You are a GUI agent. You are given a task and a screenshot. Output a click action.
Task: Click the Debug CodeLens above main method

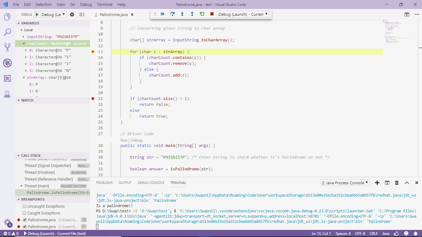pyautogui.click(x=137, y=140)
